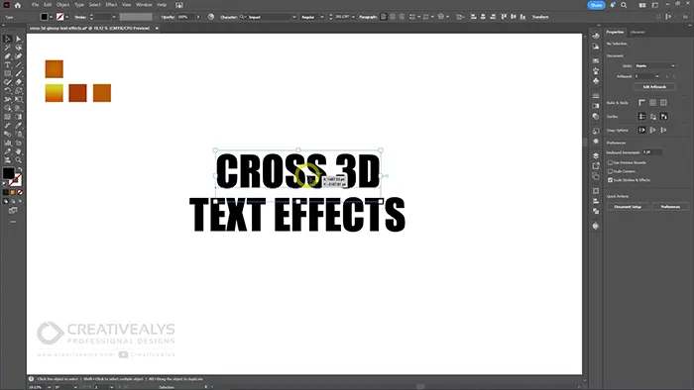The image size is (694, 390).
Task: Select the Direct Selection tool
Action: click(18, 39)
